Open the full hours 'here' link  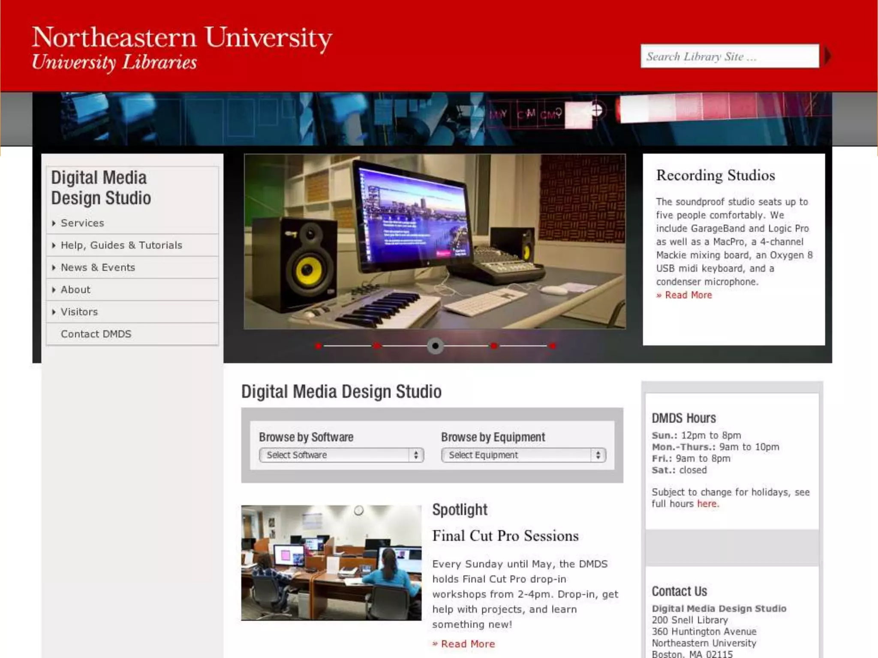(707, 504)
